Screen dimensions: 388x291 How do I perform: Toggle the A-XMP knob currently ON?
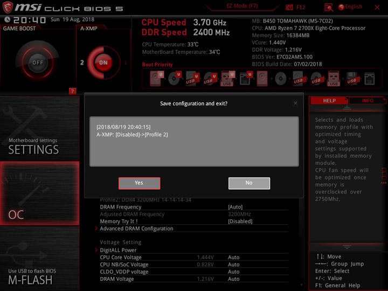pos(103,63)
